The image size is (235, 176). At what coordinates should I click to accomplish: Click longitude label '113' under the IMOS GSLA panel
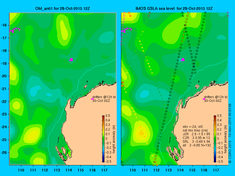tap(169, 170)
